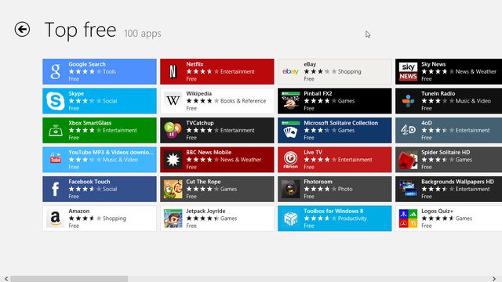The width and height of the screenshot is (502, 282).
Task: Open the Amazon app title
Action: point(78,211)
